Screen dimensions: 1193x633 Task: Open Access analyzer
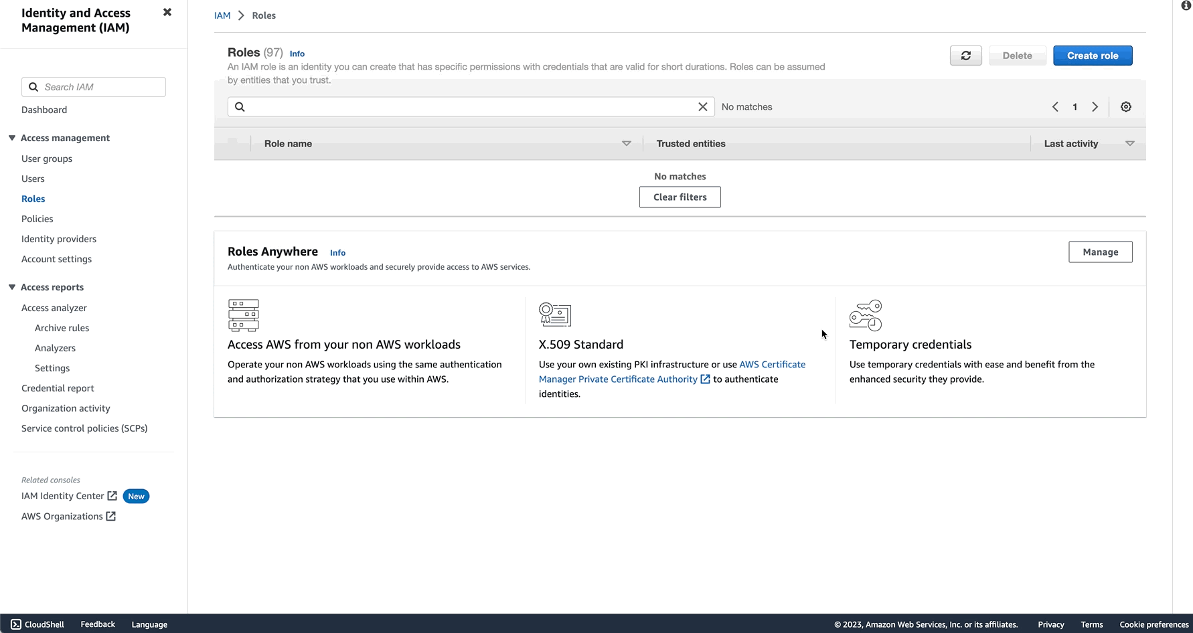54,308
